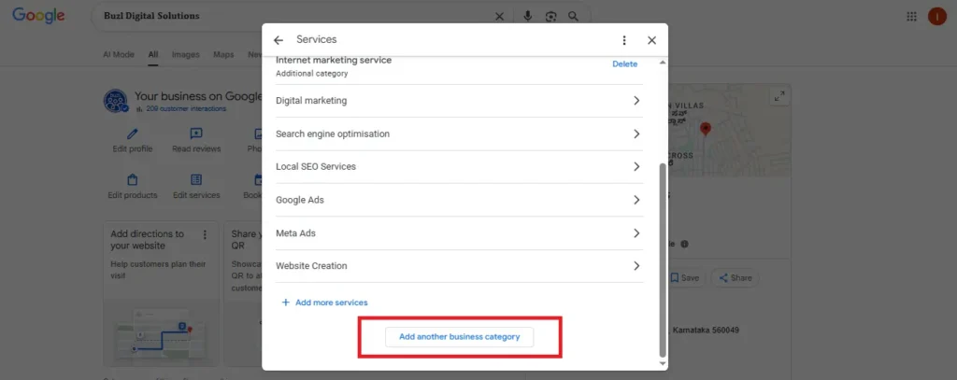Click the Edit services list icon
This screenshot has width=957, height=380.
tap(196, 180)
